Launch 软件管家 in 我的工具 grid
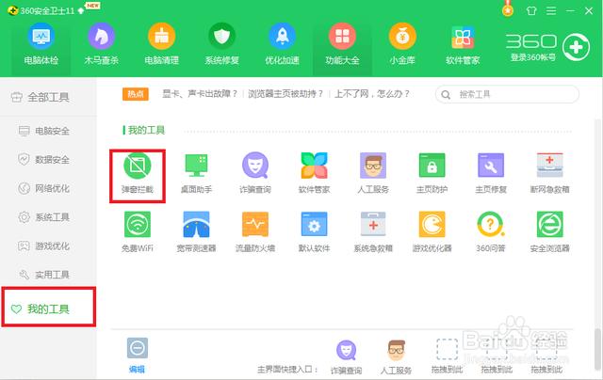The height and width of the screenshot is (380, 603). (x=314, y=173)
